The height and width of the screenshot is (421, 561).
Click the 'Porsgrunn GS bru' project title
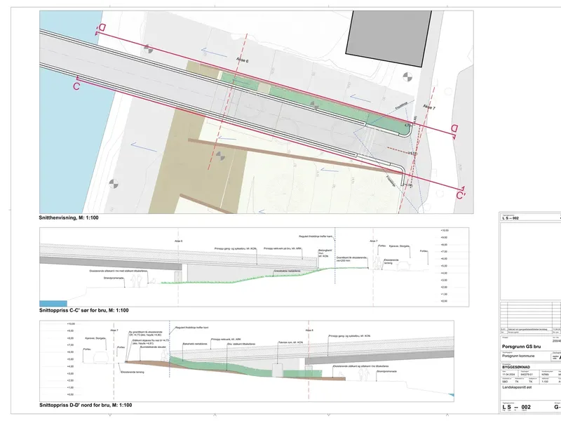click(x=521, y=347)
